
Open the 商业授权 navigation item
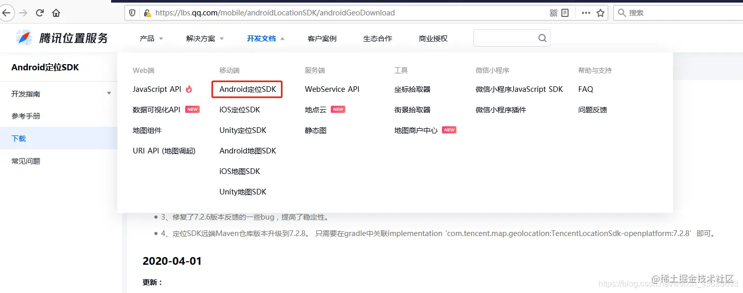point(433,38)
